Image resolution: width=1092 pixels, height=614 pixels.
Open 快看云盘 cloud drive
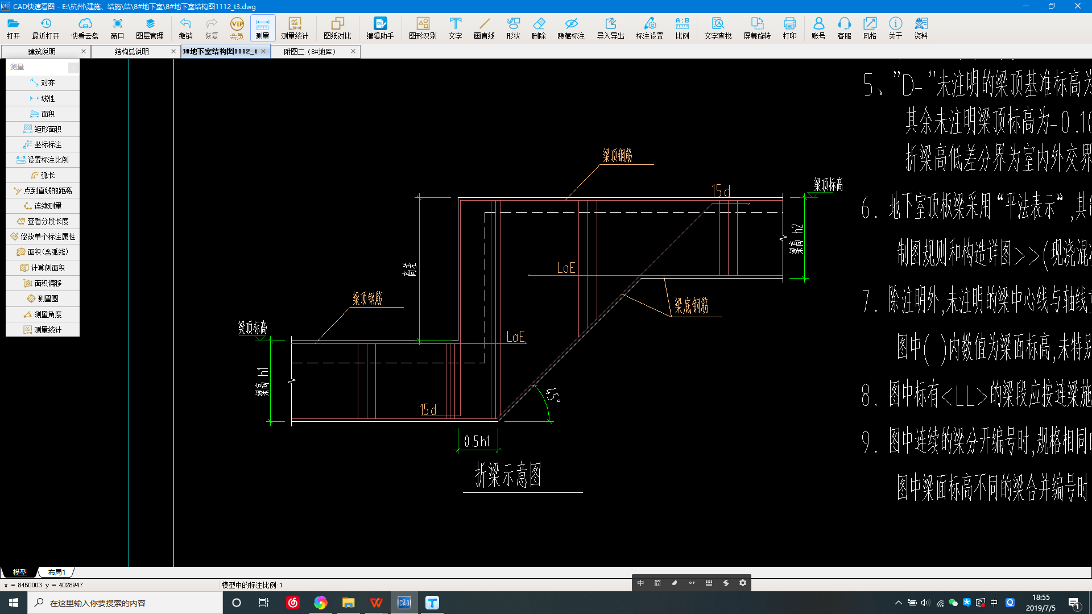coord(85,28)
